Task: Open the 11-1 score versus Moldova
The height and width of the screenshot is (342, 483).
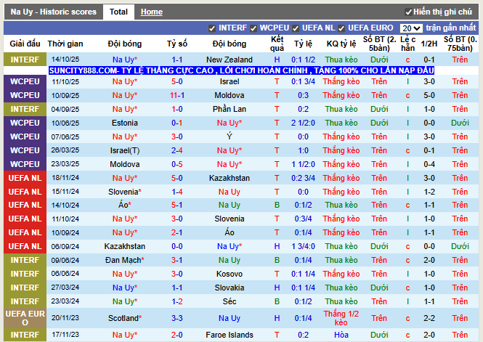Action: 177,95
